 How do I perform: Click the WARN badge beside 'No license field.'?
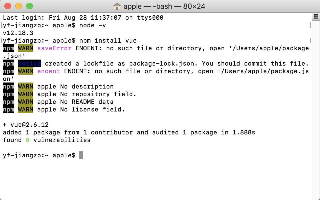point(25,110)
